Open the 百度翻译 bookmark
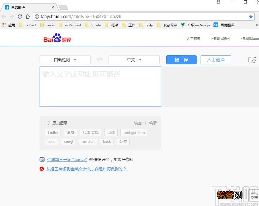Image resolution: width=259 pixels, height=206 pixels. pos(224,25)
